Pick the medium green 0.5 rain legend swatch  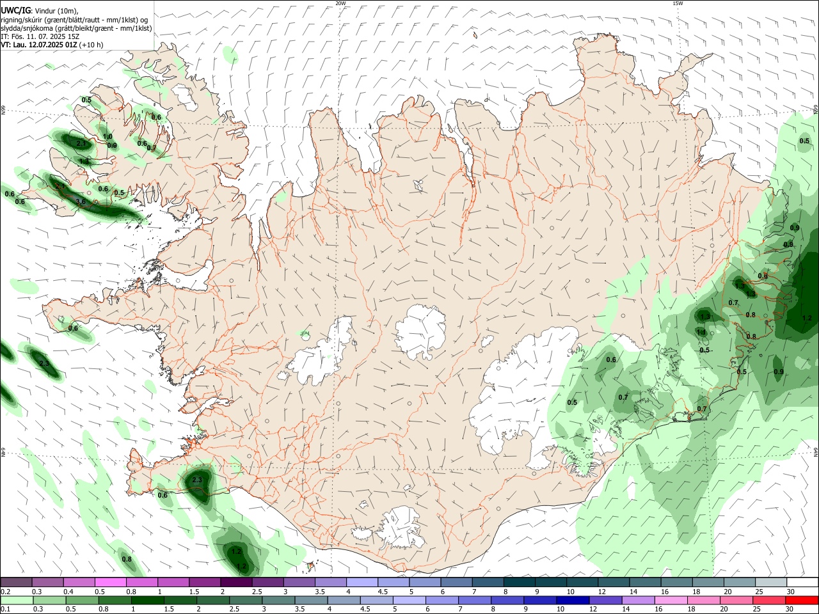point(83,601)
